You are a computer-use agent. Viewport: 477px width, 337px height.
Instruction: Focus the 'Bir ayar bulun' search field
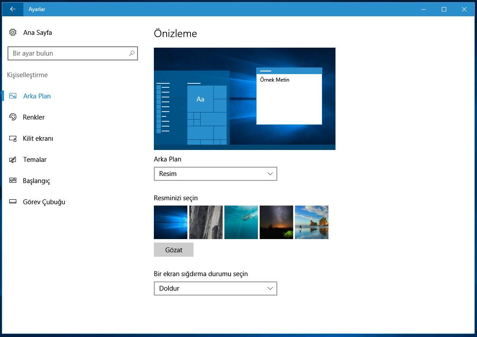(x=68, y=53)
